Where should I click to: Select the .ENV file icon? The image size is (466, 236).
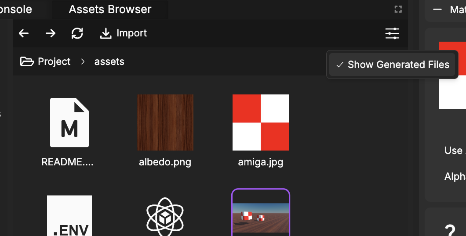[x=69, y=215]
